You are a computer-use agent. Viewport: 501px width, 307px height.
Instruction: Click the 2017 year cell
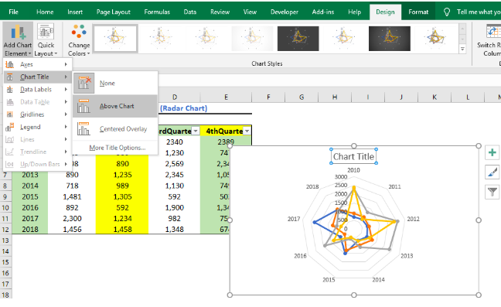[30, 219]
